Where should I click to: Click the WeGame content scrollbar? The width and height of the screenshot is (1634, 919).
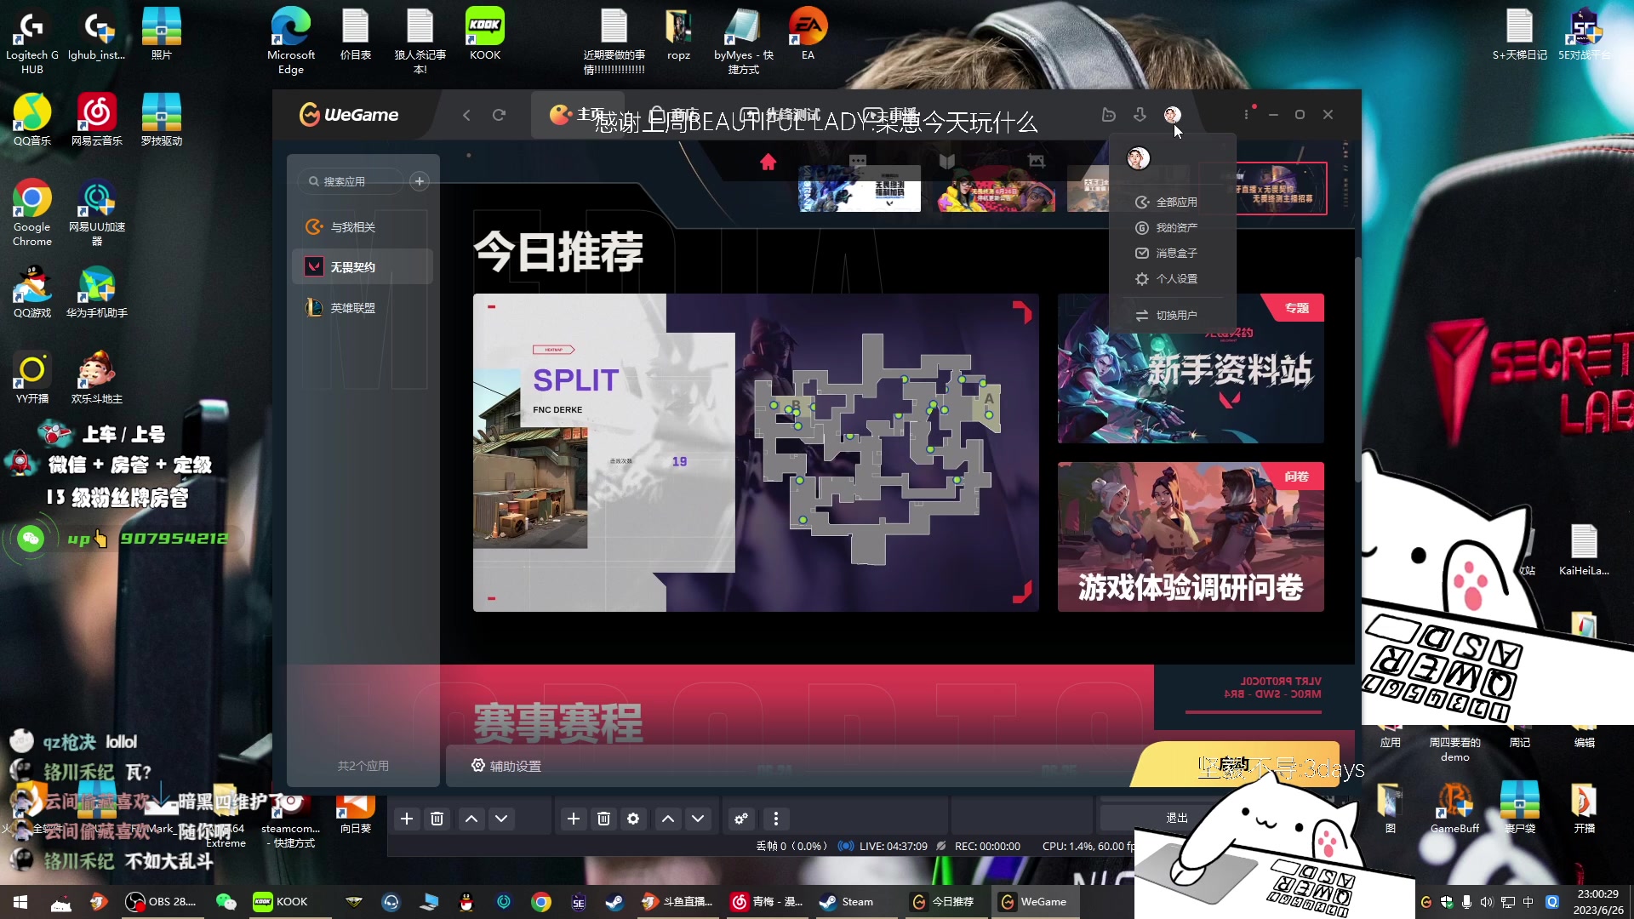coord(1357,370)
